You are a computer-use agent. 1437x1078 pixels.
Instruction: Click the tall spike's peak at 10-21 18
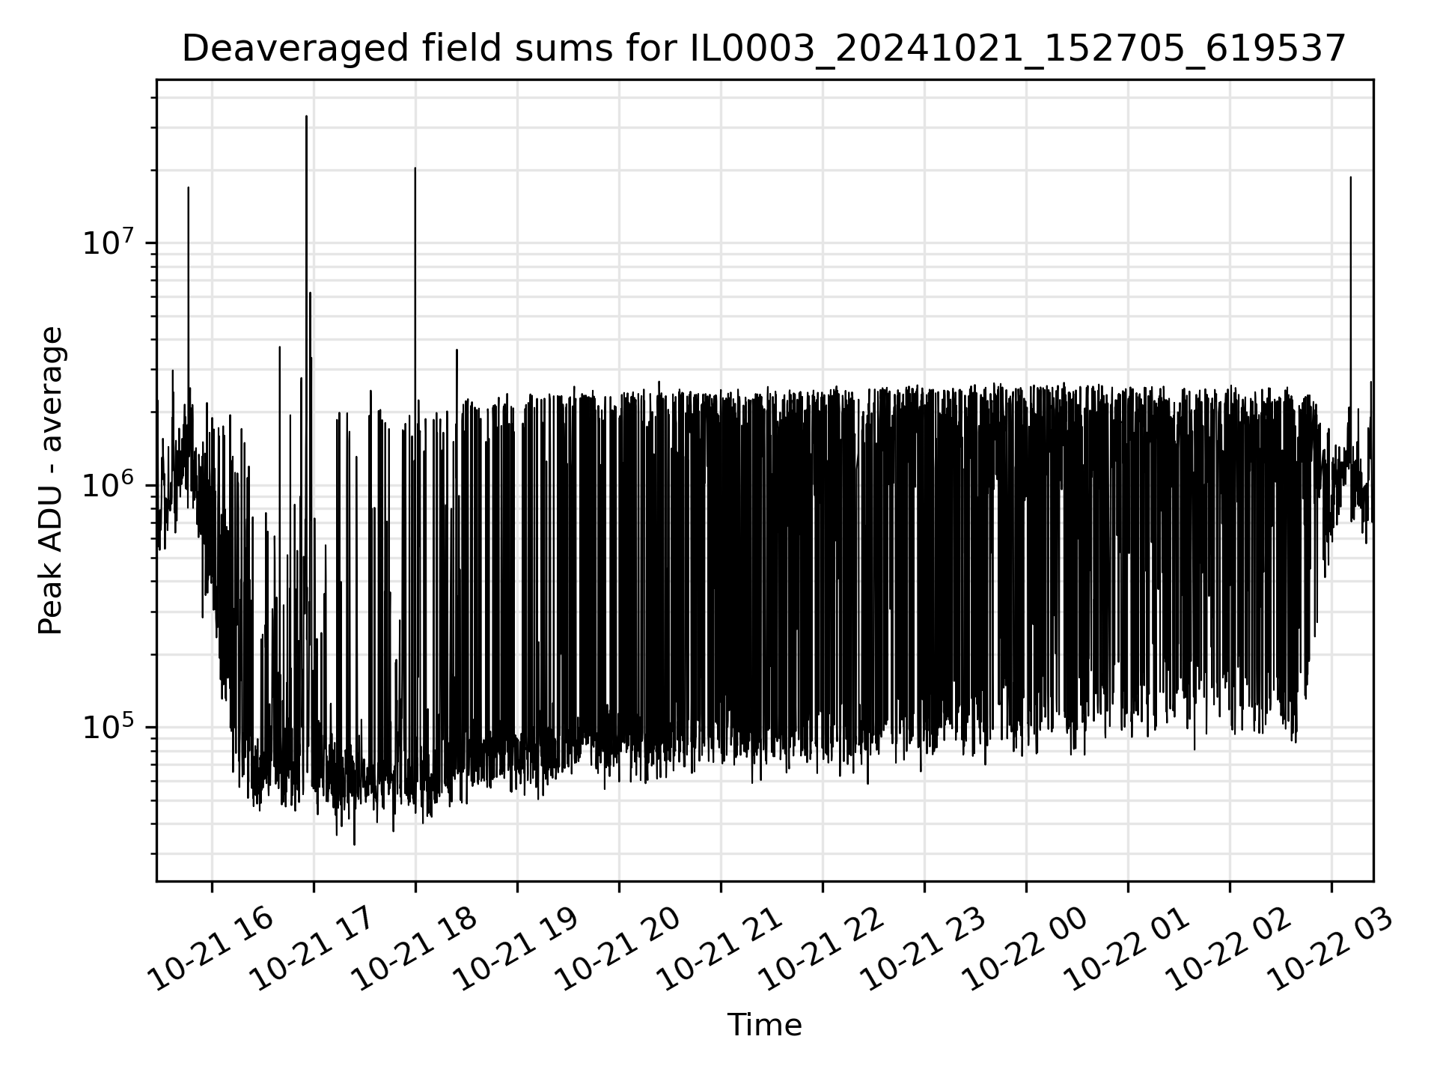(x=415, y=168)
